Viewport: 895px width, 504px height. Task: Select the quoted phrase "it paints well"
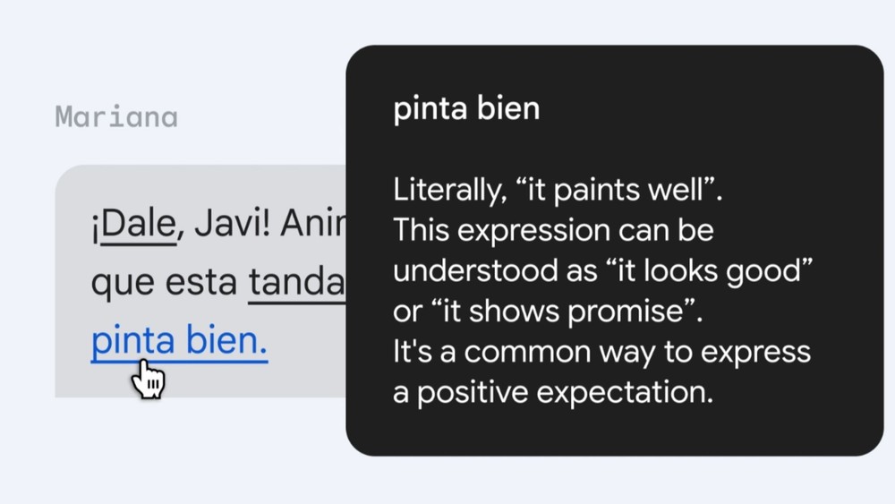tap(615, 190)
